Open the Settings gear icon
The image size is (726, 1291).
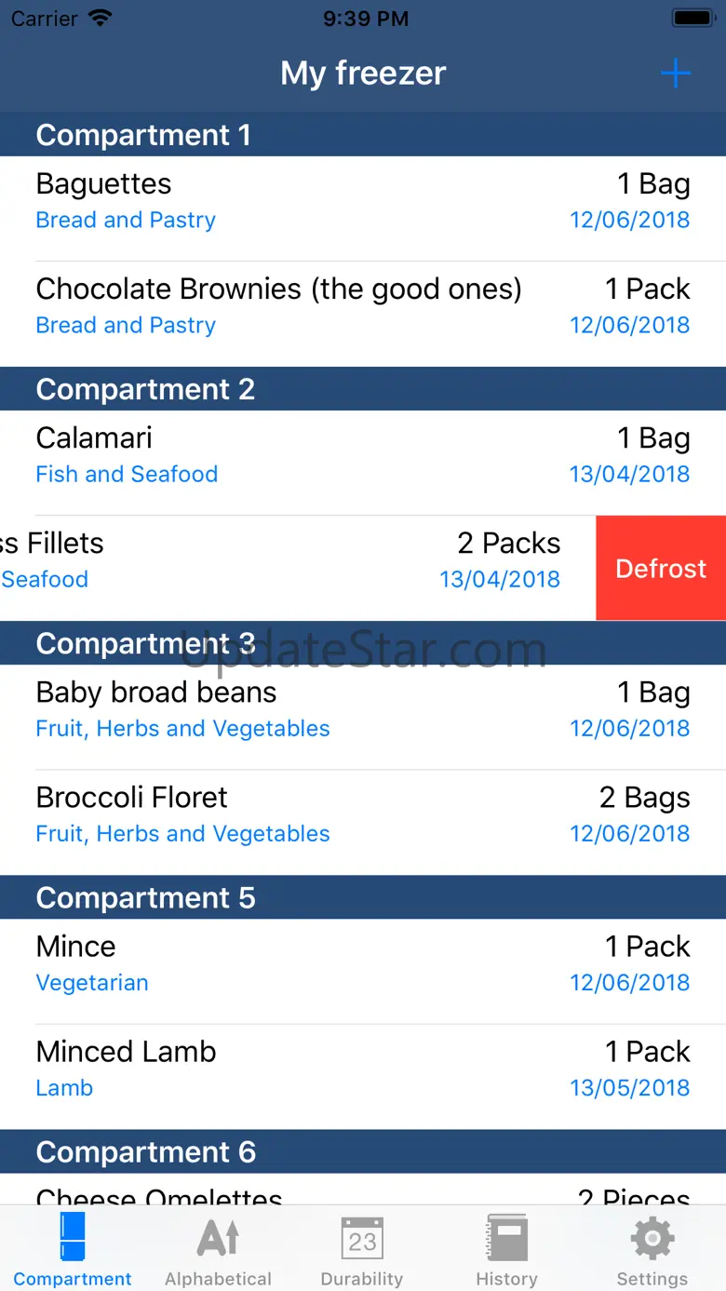652,1238
